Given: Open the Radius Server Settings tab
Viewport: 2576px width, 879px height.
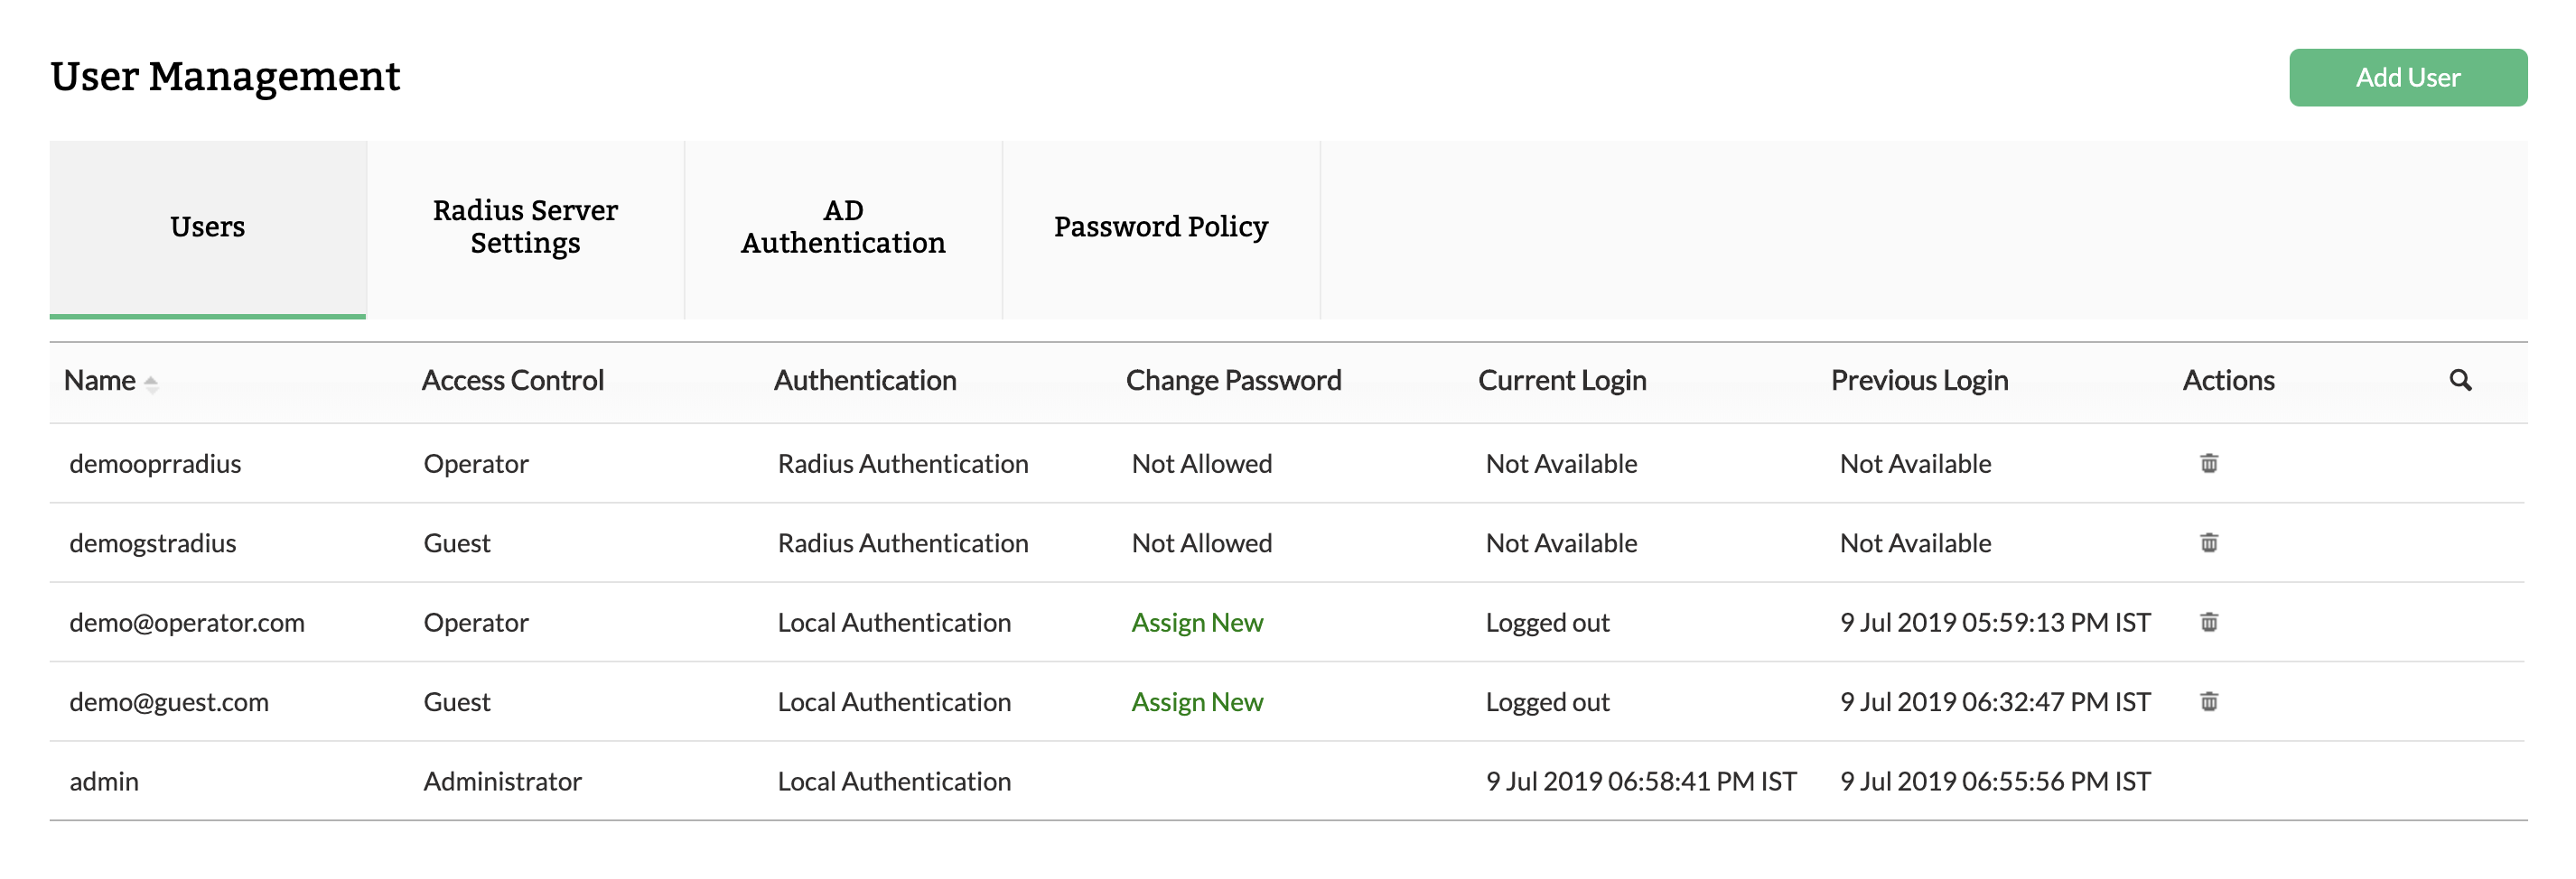Looking at the screenshot, I should 525,227.
